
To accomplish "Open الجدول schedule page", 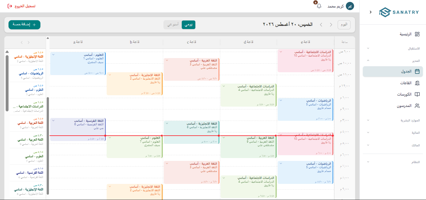I will coord(393,72).
